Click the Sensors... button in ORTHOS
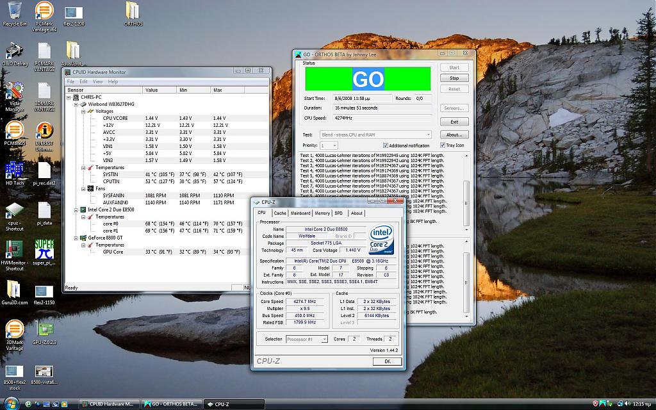This screenshot has height=410, width=656. 454,108
